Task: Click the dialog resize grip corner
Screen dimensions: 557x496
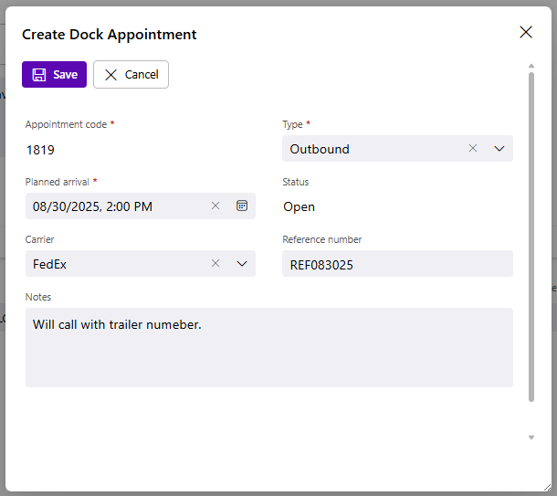Action: 546,488
